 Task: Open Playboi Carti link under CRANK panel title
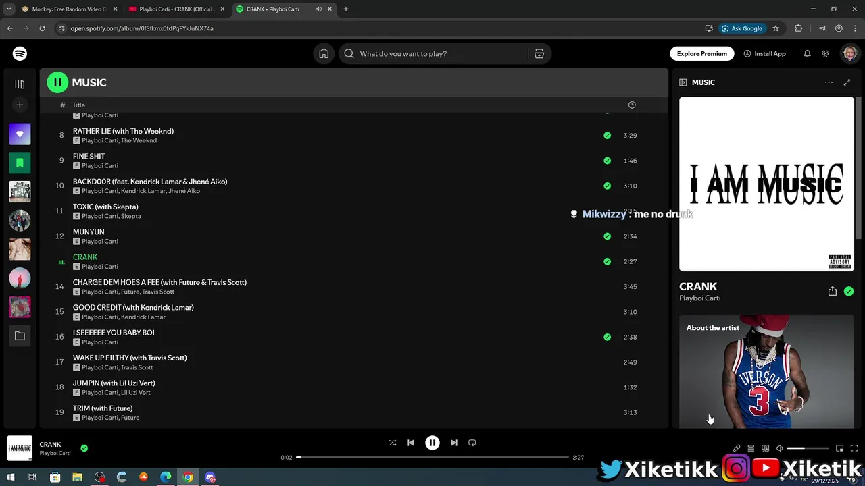click(x=699, y=298)
